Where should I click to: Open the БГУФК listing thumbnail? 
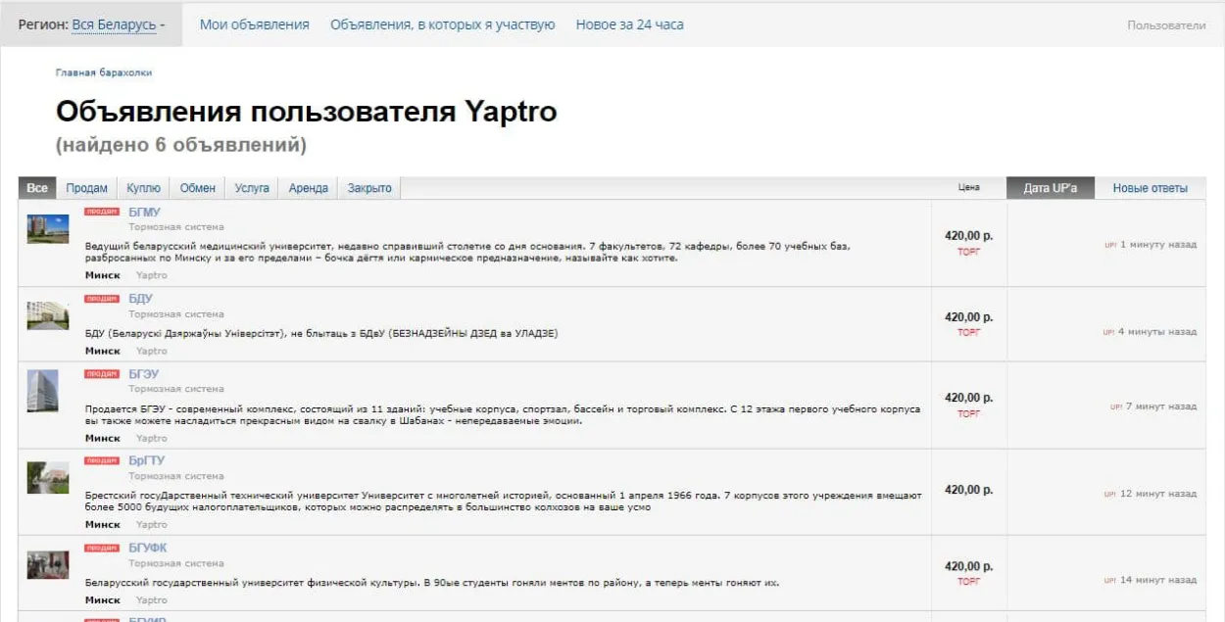coord(48,564)
